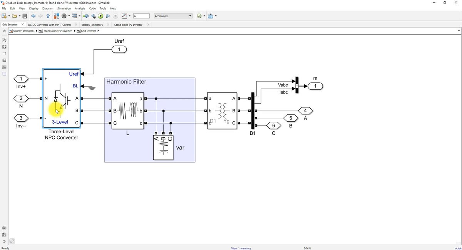The width and height of the screenshot is (462, 250).
Task: Open the Display menu
Action: [34, 8]
